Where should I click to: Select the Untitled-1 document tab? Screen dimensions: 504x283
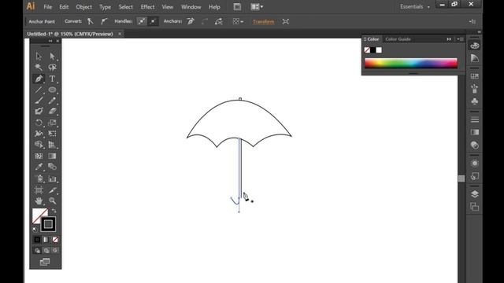pos(70,34)
